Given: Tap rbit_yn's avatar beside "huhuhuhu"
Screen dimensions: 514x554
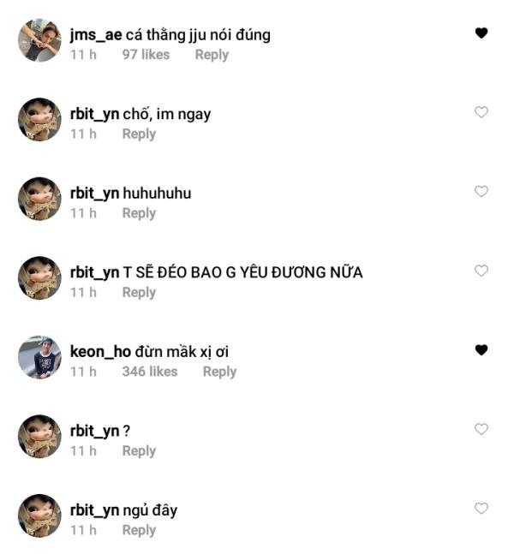Looking at the screenshot, I should point(39,199).
